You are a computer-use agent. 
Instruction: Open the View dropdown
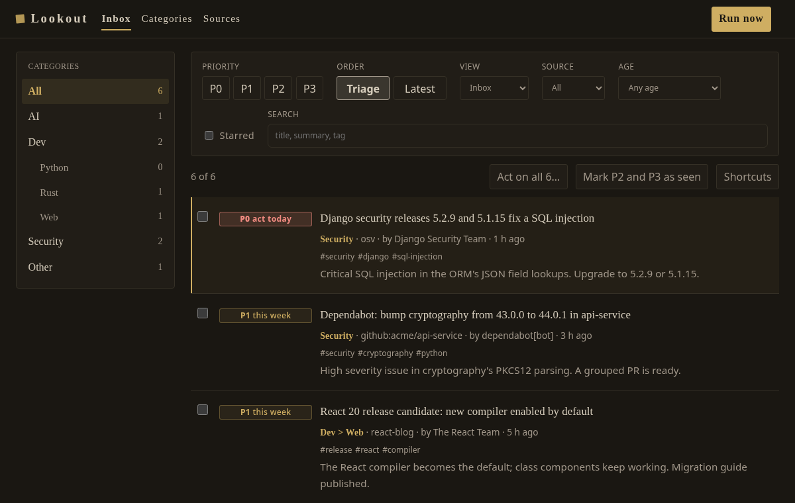494,88
